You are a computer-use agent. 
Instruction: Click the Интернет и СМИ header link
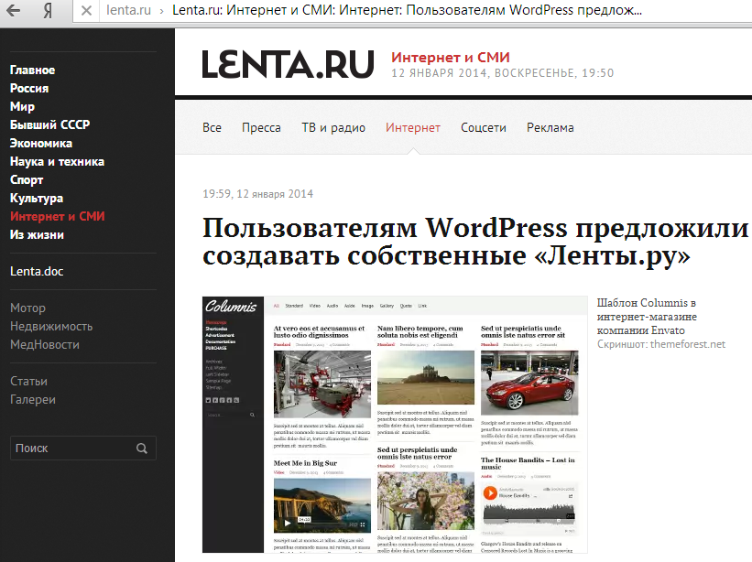pyautogui.click(x=451, y=58)
